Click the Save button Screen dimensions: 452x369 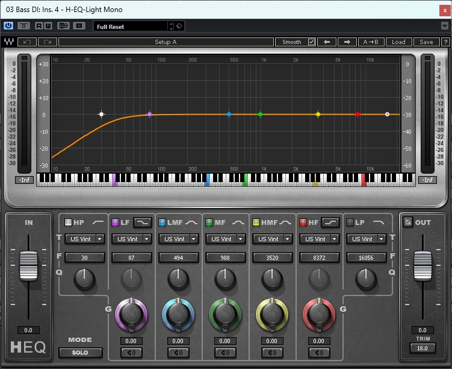[x=426, y=42]
